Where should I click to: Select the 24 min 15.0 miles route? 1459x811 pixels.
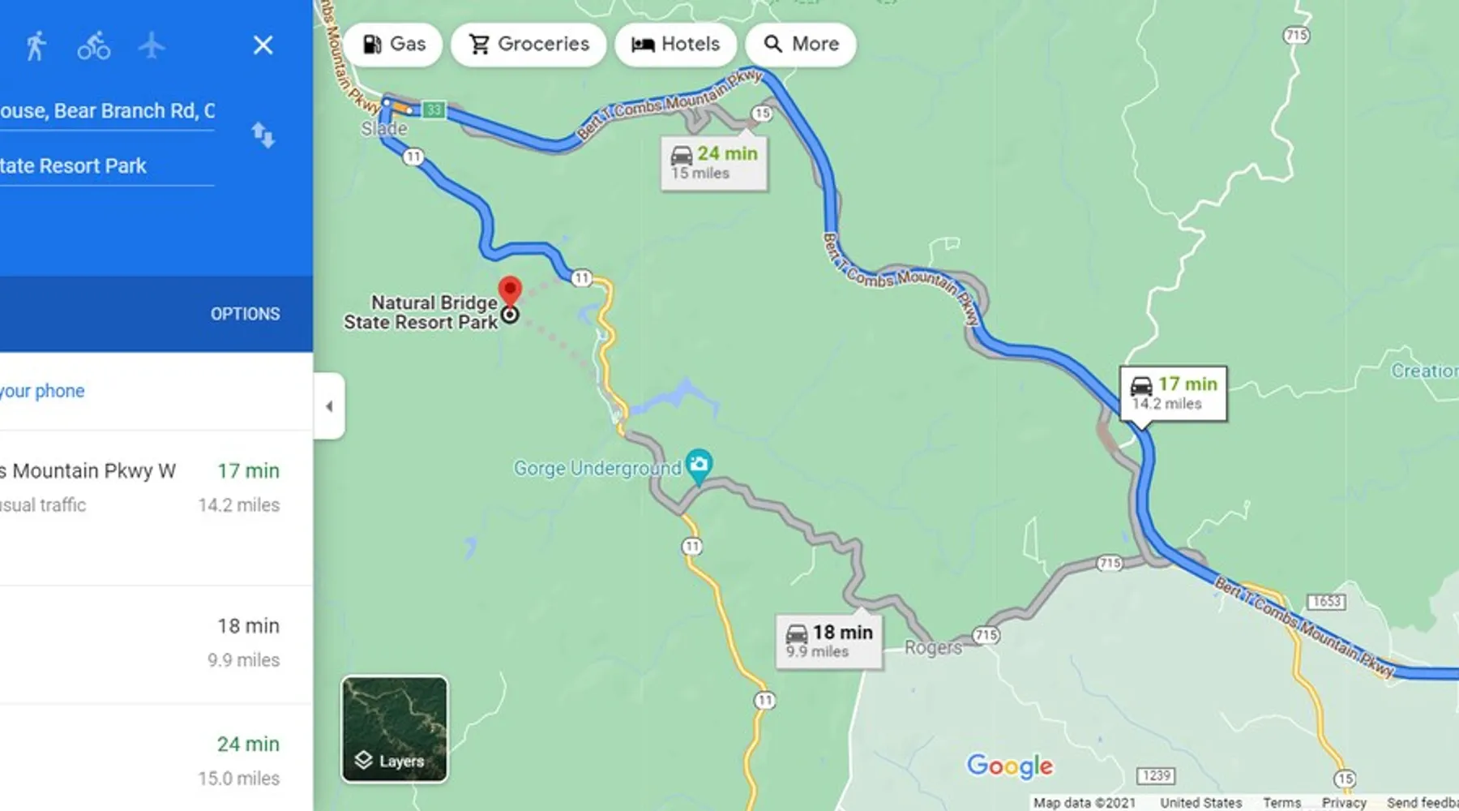[156, 758]
